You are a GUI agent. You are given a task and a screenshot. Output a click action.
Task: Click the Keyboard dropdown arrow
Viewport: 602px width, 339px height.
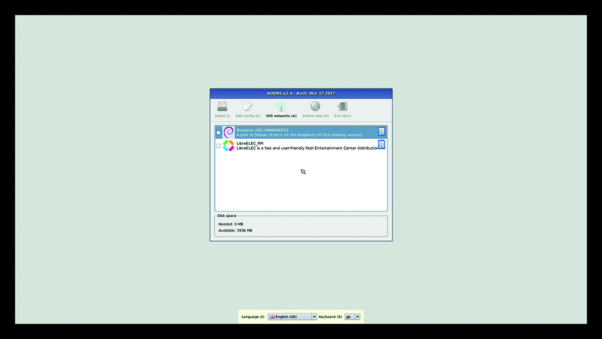click(x=357, y=316)
